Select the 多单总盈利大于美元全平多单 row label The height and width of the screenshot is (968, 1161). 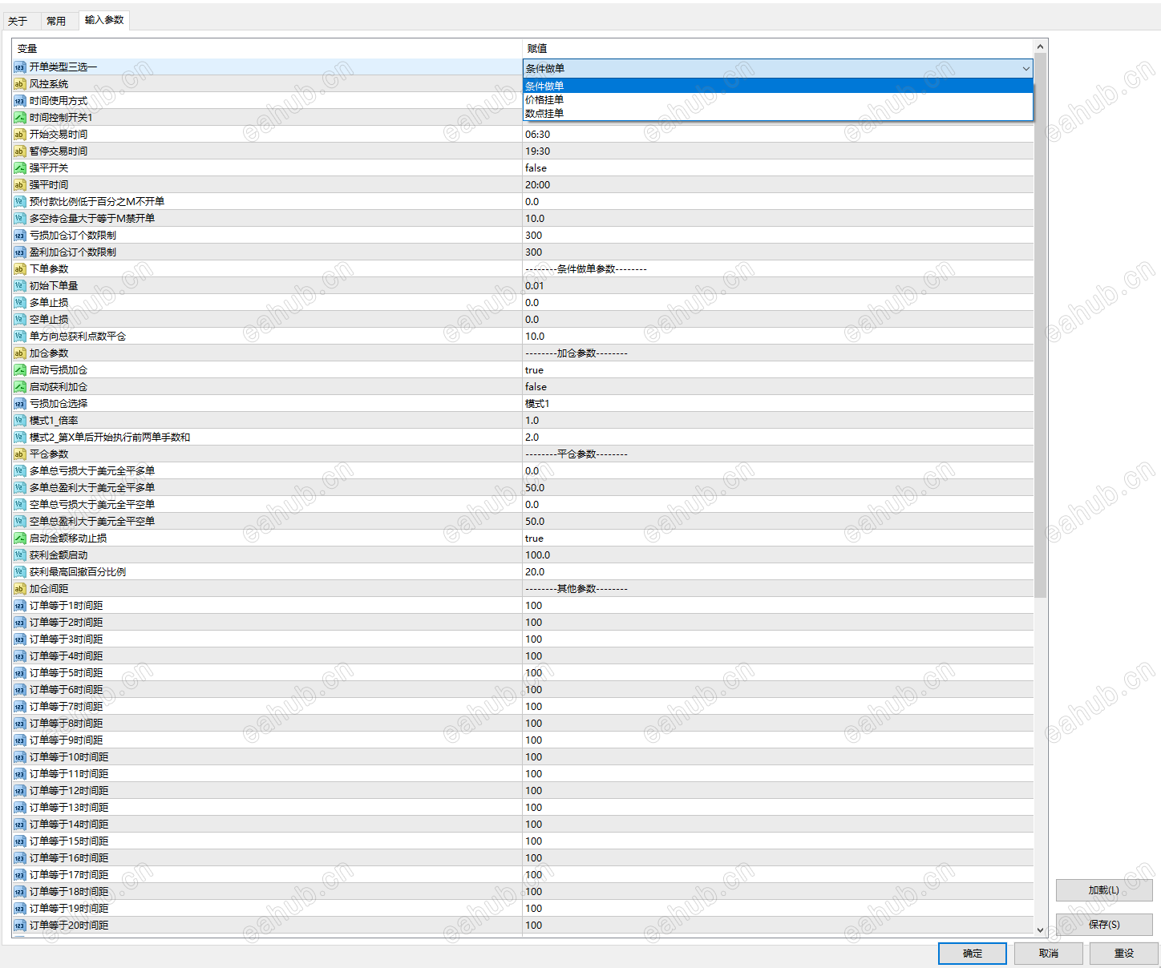[92, 488]
